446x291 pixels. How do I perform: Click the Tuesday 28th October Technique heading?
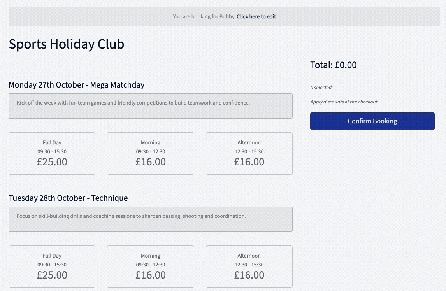click(x=68, y=198)
